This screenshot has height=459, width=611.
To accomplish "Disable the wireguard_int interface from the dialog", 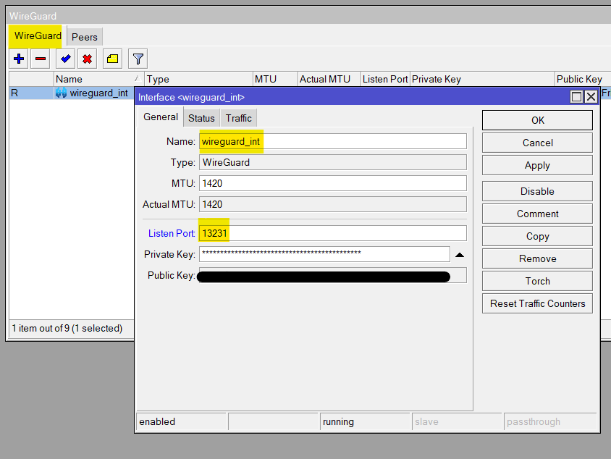I will tap(536, 190).
